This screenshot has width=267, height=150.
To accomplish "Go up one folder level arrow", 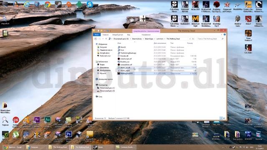I will pos(106,39).
